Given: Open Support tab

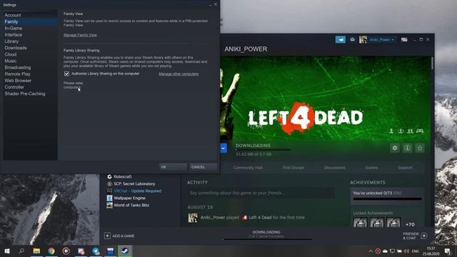Looking at the screenshot, I should click(x=405, y=168).
